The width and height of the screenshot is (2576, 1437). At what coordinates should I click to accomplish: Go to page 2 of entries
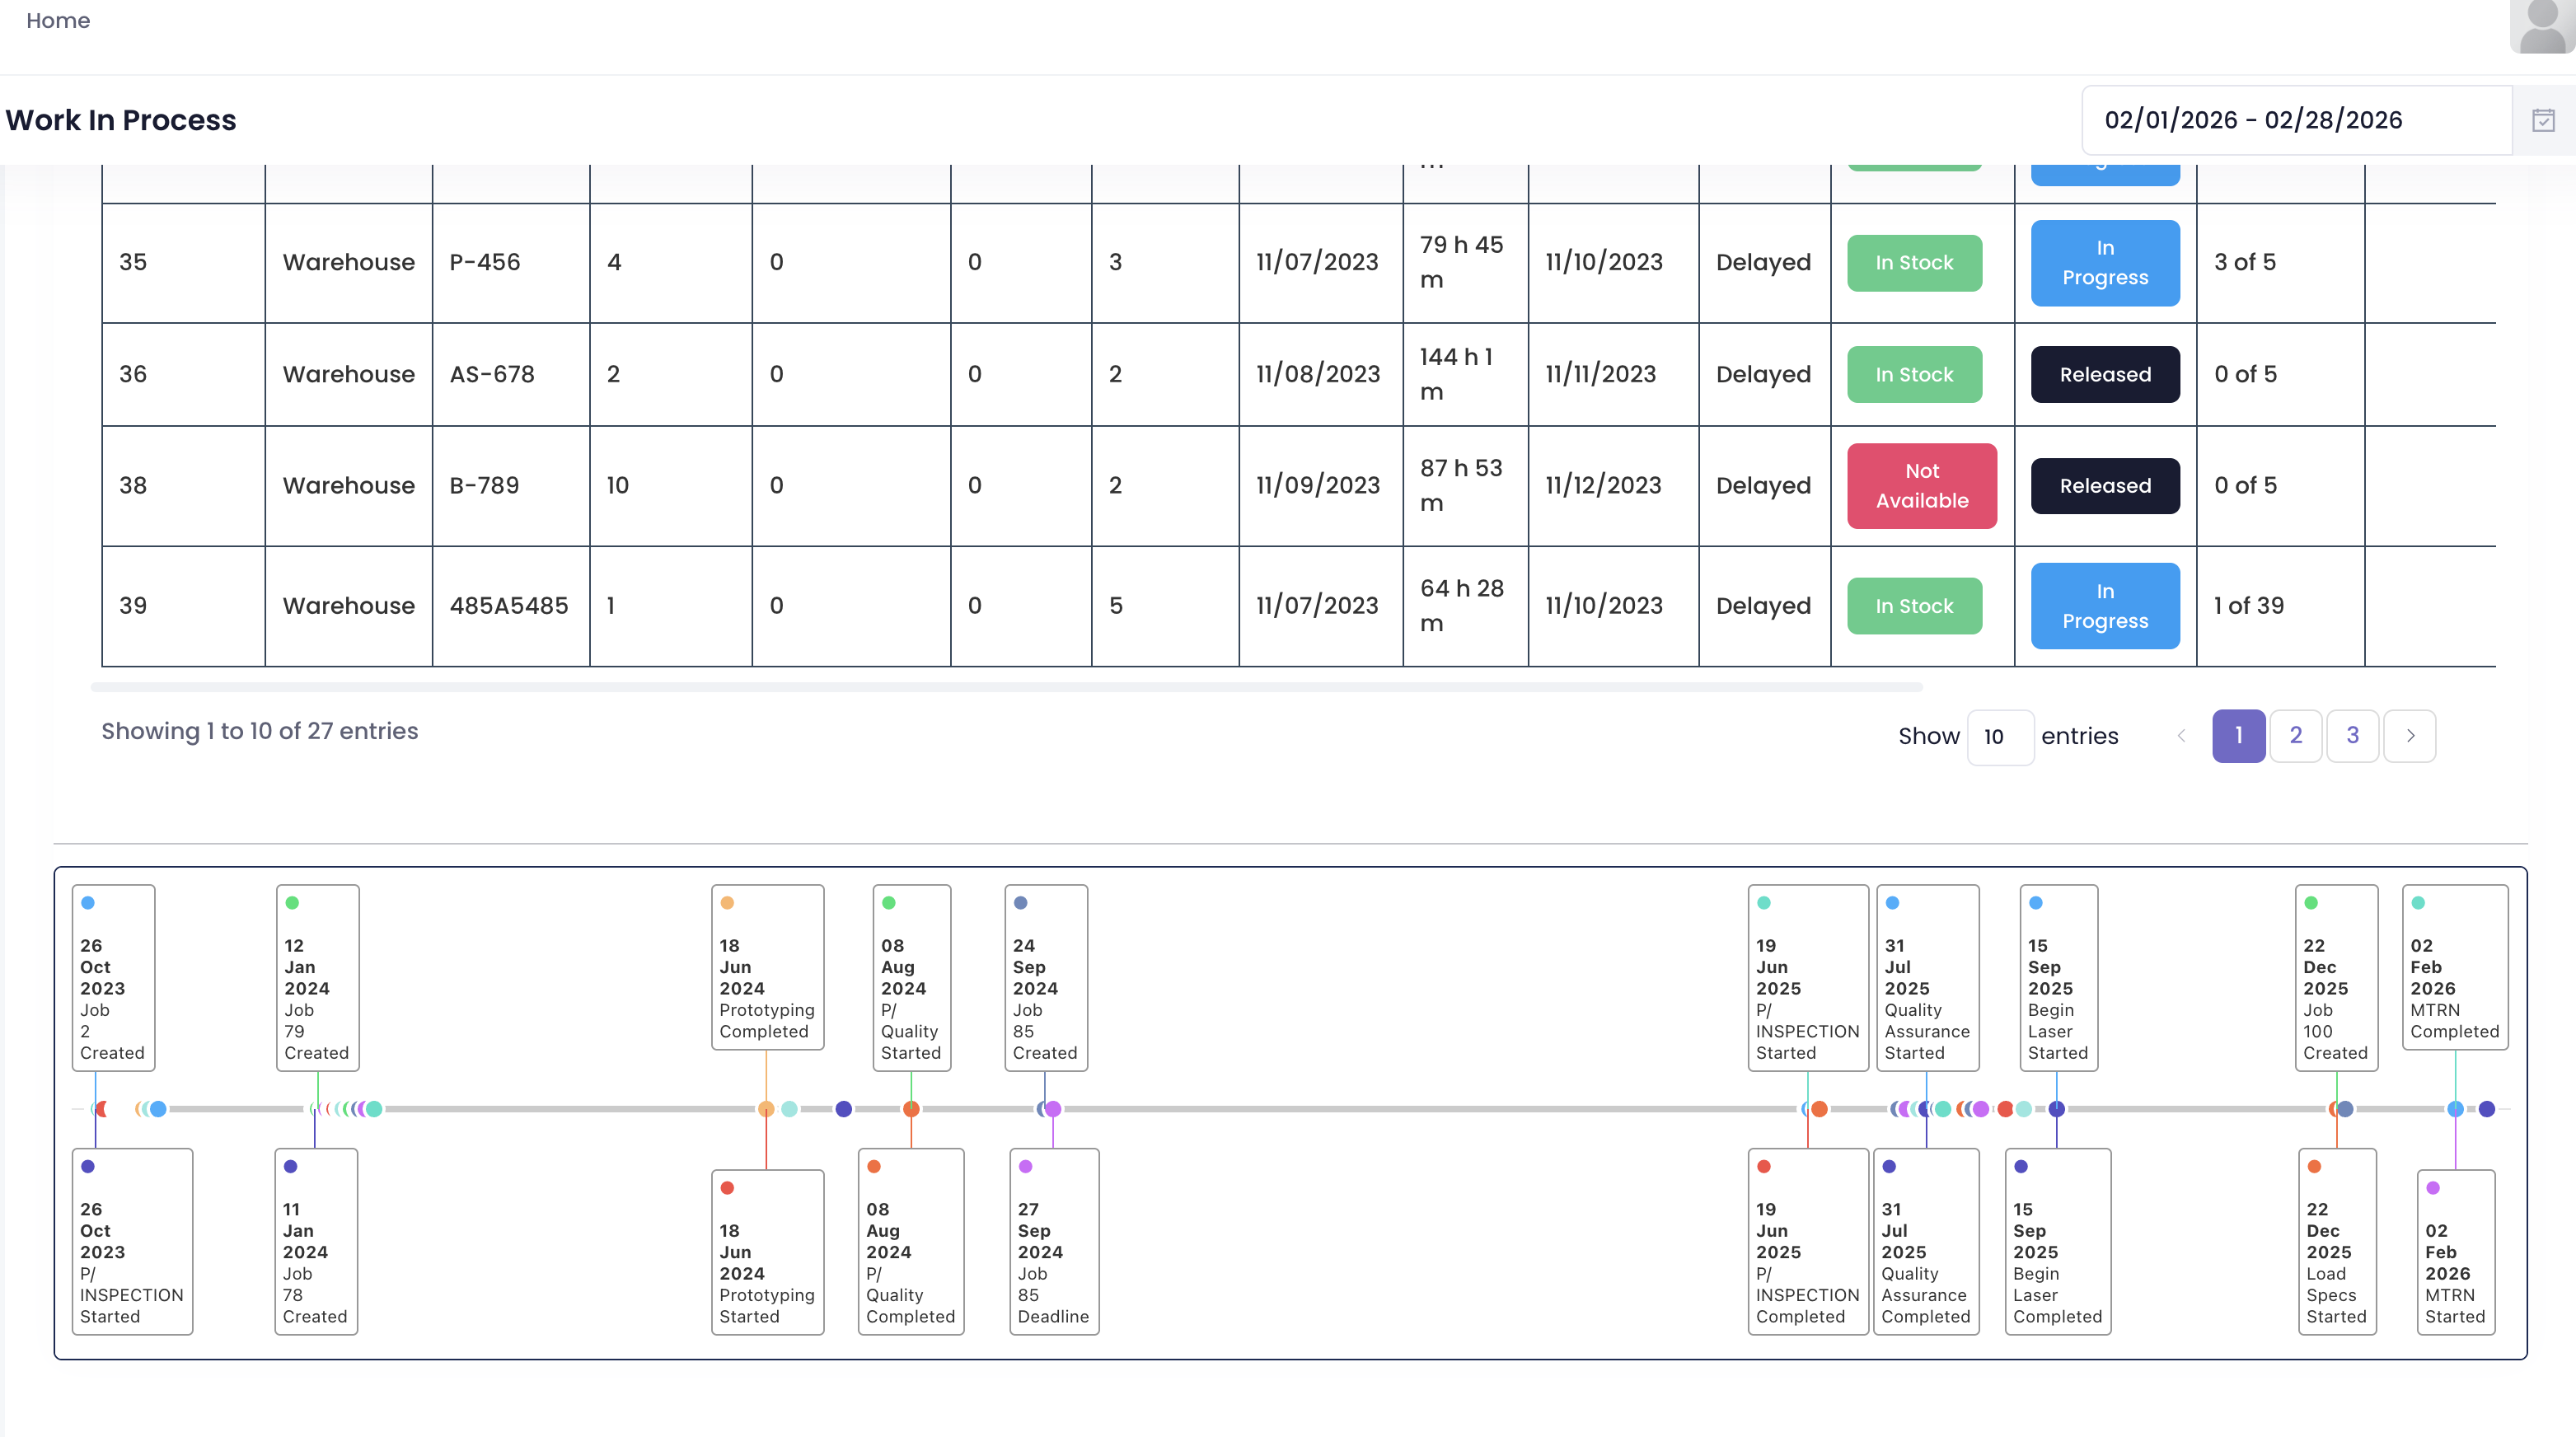[x=2295, y=736]
